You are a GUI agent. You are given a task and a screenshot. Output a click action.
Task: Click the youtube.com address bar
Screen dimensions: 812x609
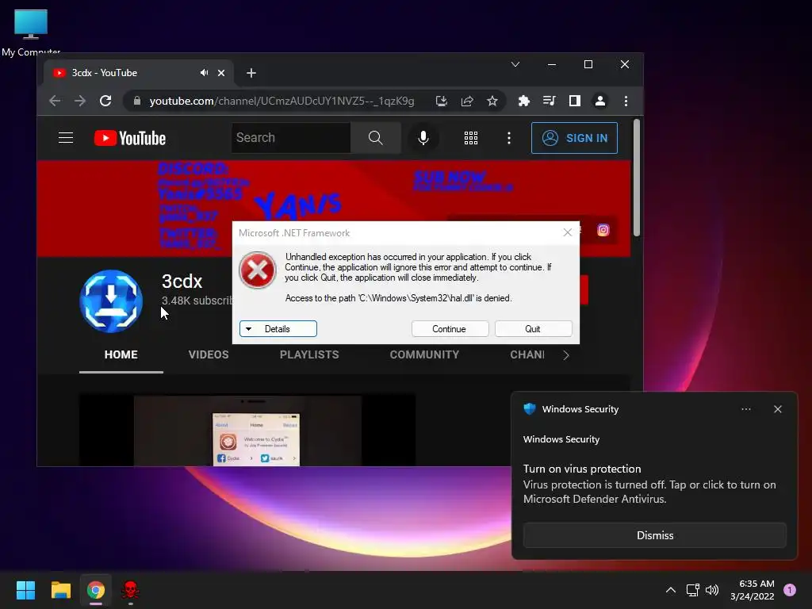click(282, 101)
